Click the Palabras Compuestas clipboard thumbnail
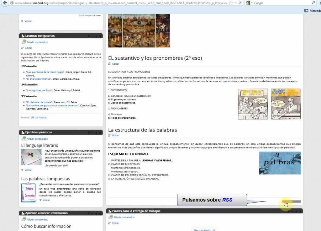This screenshot has width=321, height=231. coord(29,192)
